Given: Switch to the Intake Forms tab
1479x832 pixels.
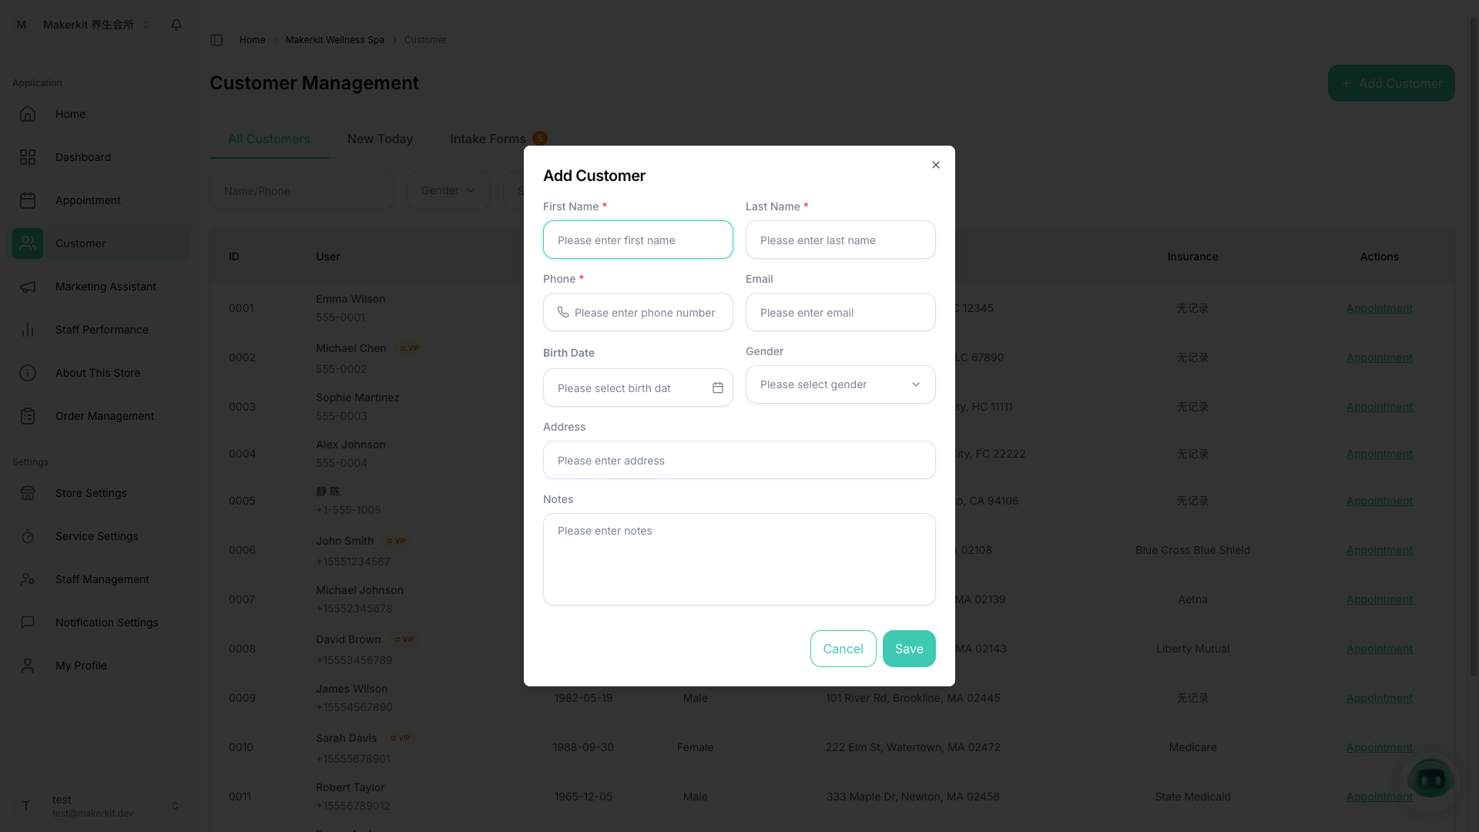Looking at the screenshot, I should 488,139.
